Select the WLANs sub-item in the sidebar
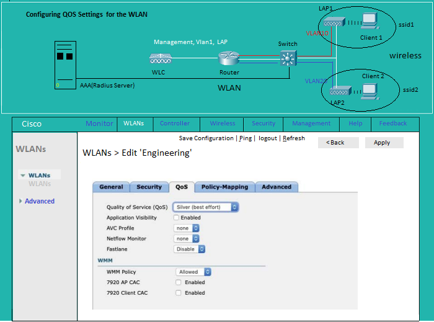Screen dimensions: 434x322 coord(40,184)
